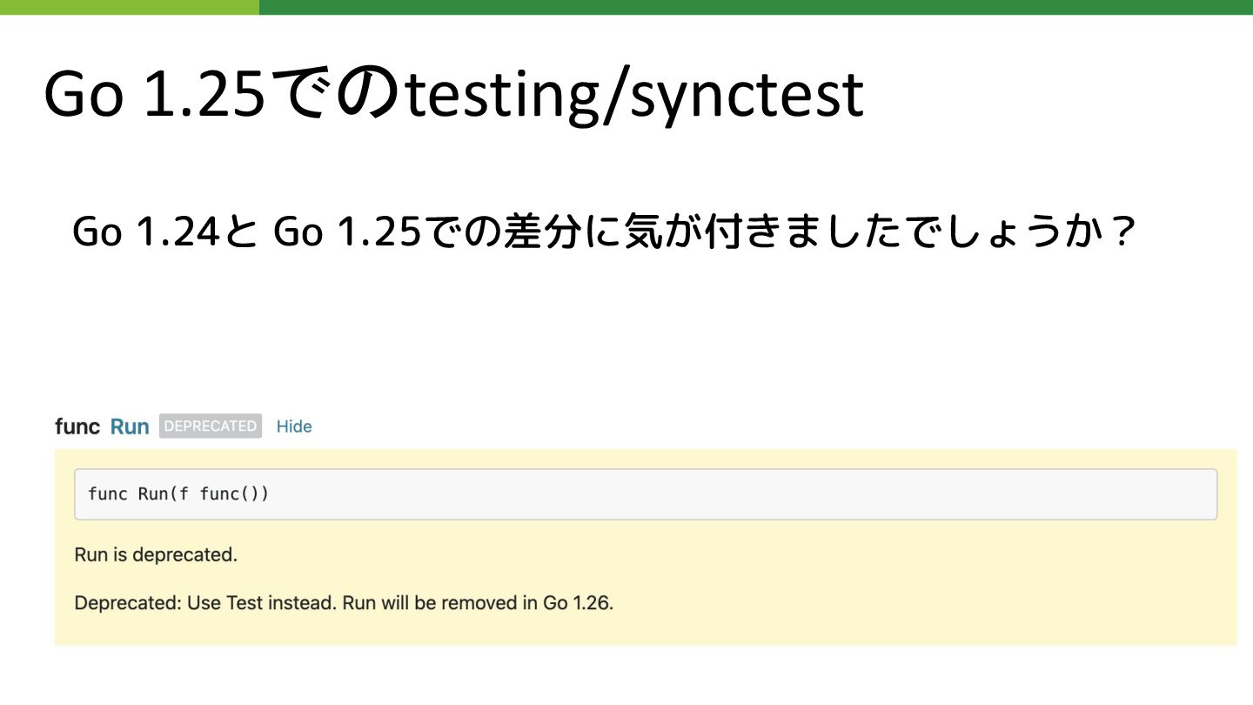Click the question mark ending the subtitle
The height and width of the screenshot is (705, 1253).
point(1122,232)
